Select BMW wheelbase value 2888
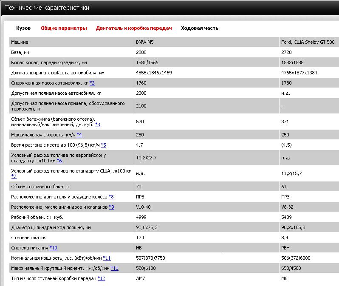 141,52
